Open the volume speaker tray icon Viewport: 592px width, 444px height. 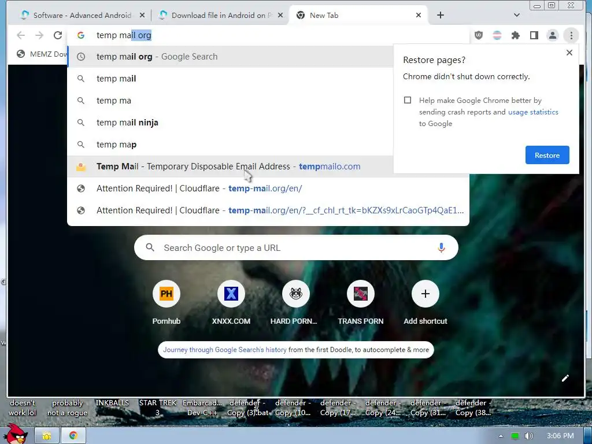point(528,436)
